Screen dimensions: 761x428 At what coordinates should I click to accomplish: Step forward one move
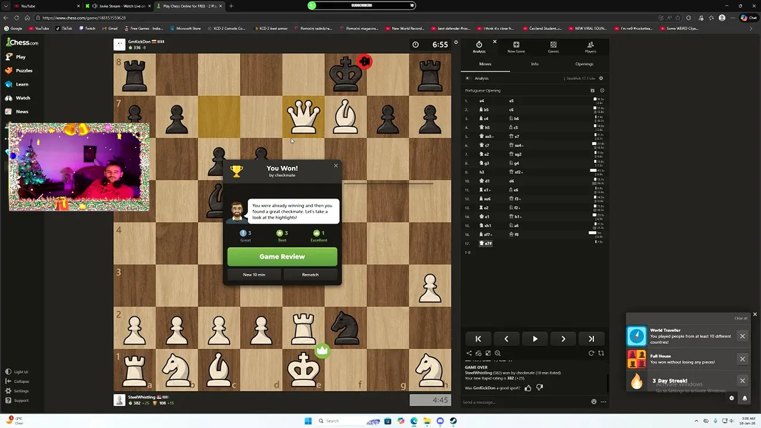pyautogui.click(x=563, y=339)
